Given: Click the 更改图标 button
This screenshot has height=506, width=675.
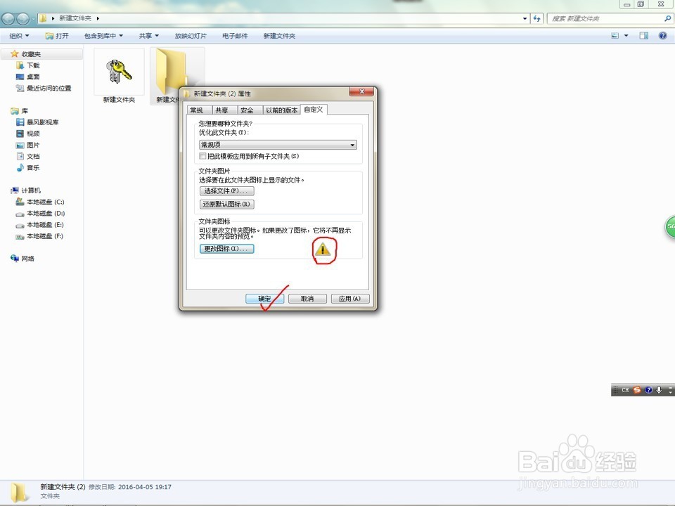Looking at the screenshot, I should 226,249.
